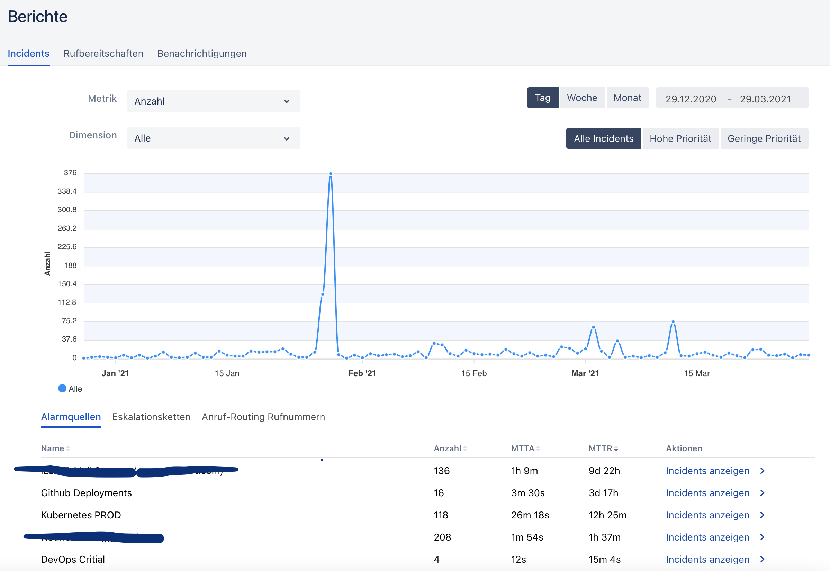This screenshot has width=830, height=571.
Task: Switch granularity to Monat
Action: pyautogui.click(x=628, y=98)
